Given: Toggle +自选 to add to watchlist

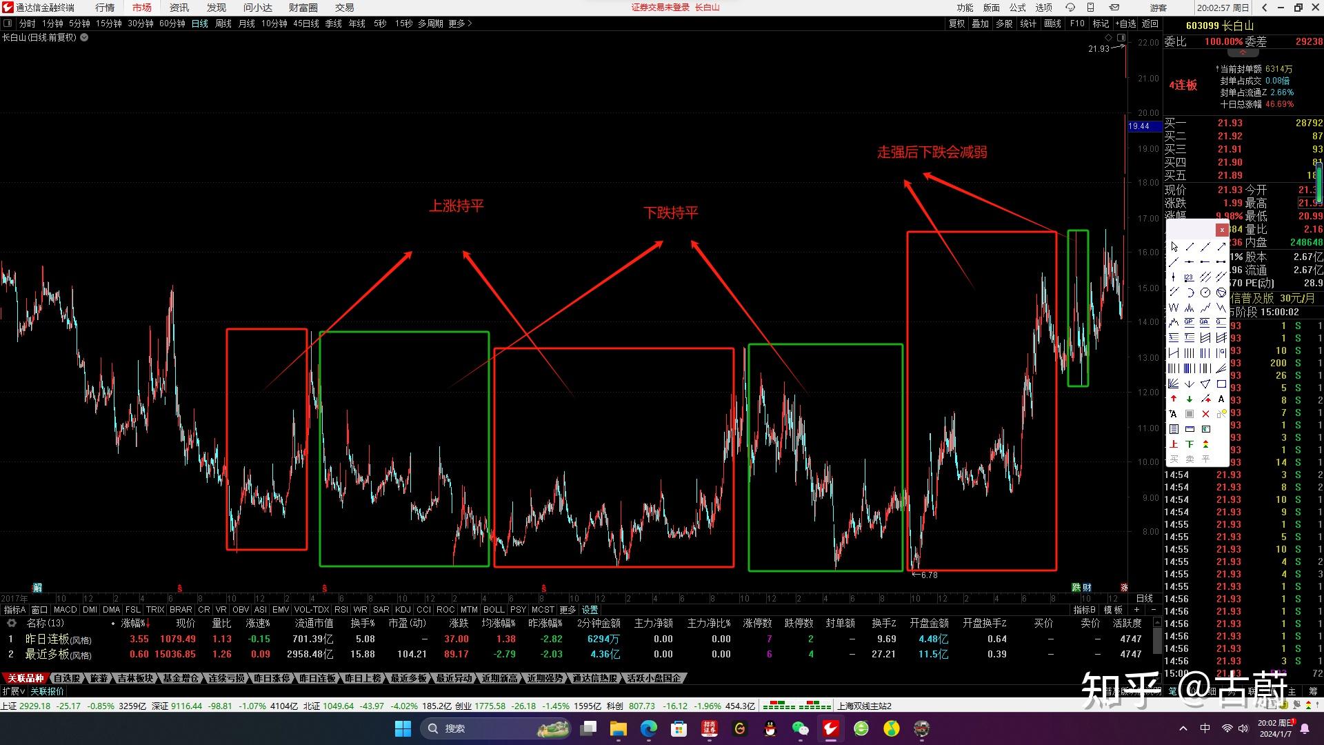Looking at the screenshot, I should (x=1125, y=23).
